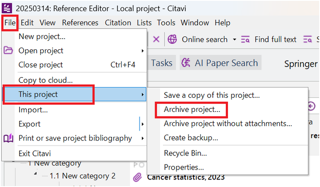Click the AI Paper Search icon
This screenshot has height=187, width=320.
(x=186, y=63)
